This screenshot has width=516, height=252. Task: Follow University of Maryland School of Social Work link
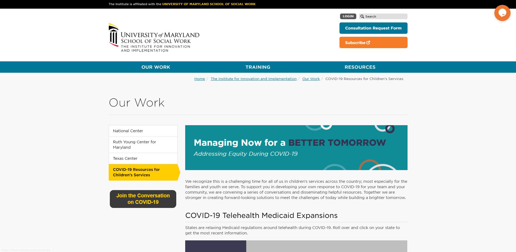point(209,4)
